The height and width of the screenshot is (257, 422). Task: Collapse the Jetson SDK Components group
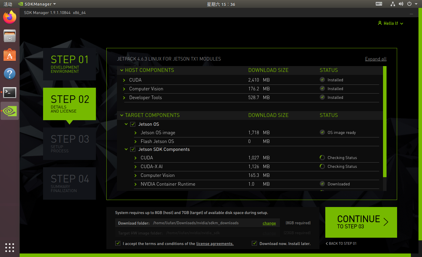tap(126, 149)
